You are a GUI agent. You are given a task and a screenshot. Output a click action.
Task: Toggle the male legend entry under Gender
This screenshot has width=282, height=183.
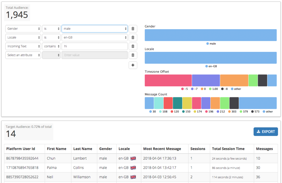[211, 44]
